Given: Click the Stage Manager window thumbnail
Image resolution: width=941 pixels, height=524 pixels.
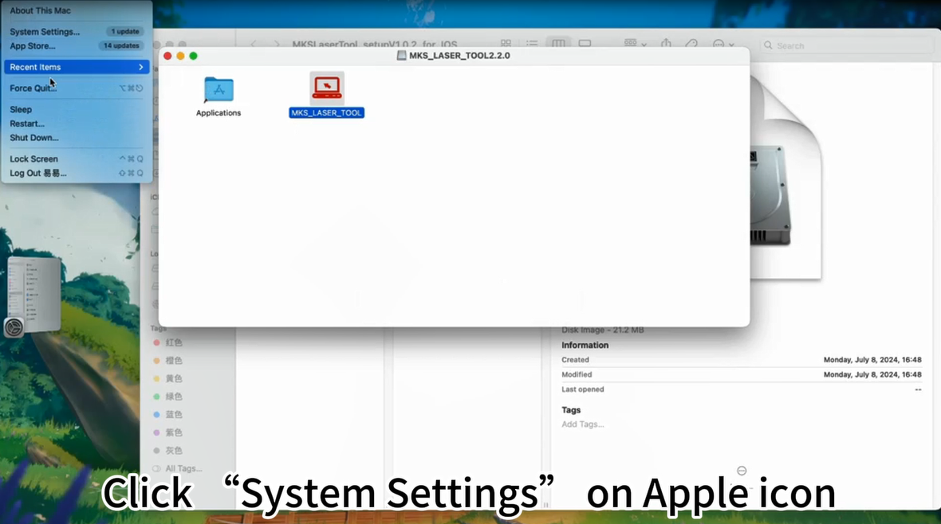Looking at the screenshot, I should click(34, 294).
